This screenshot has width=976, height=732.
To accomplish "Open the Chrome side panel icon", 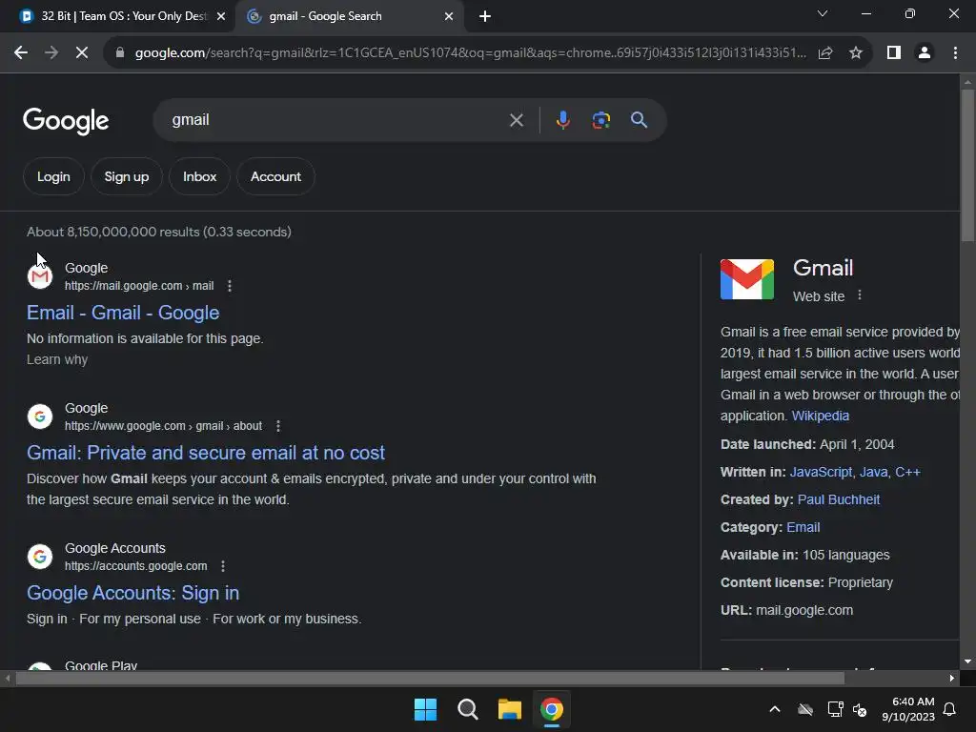I will [894, 53].
